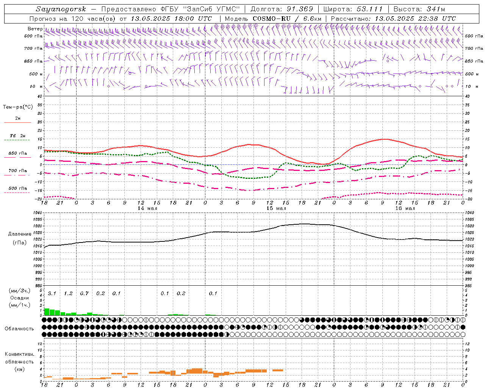Click the model label "COSMO-RU / 6.6км"
The height and width of the screenshot is (388, 485).
287,19
